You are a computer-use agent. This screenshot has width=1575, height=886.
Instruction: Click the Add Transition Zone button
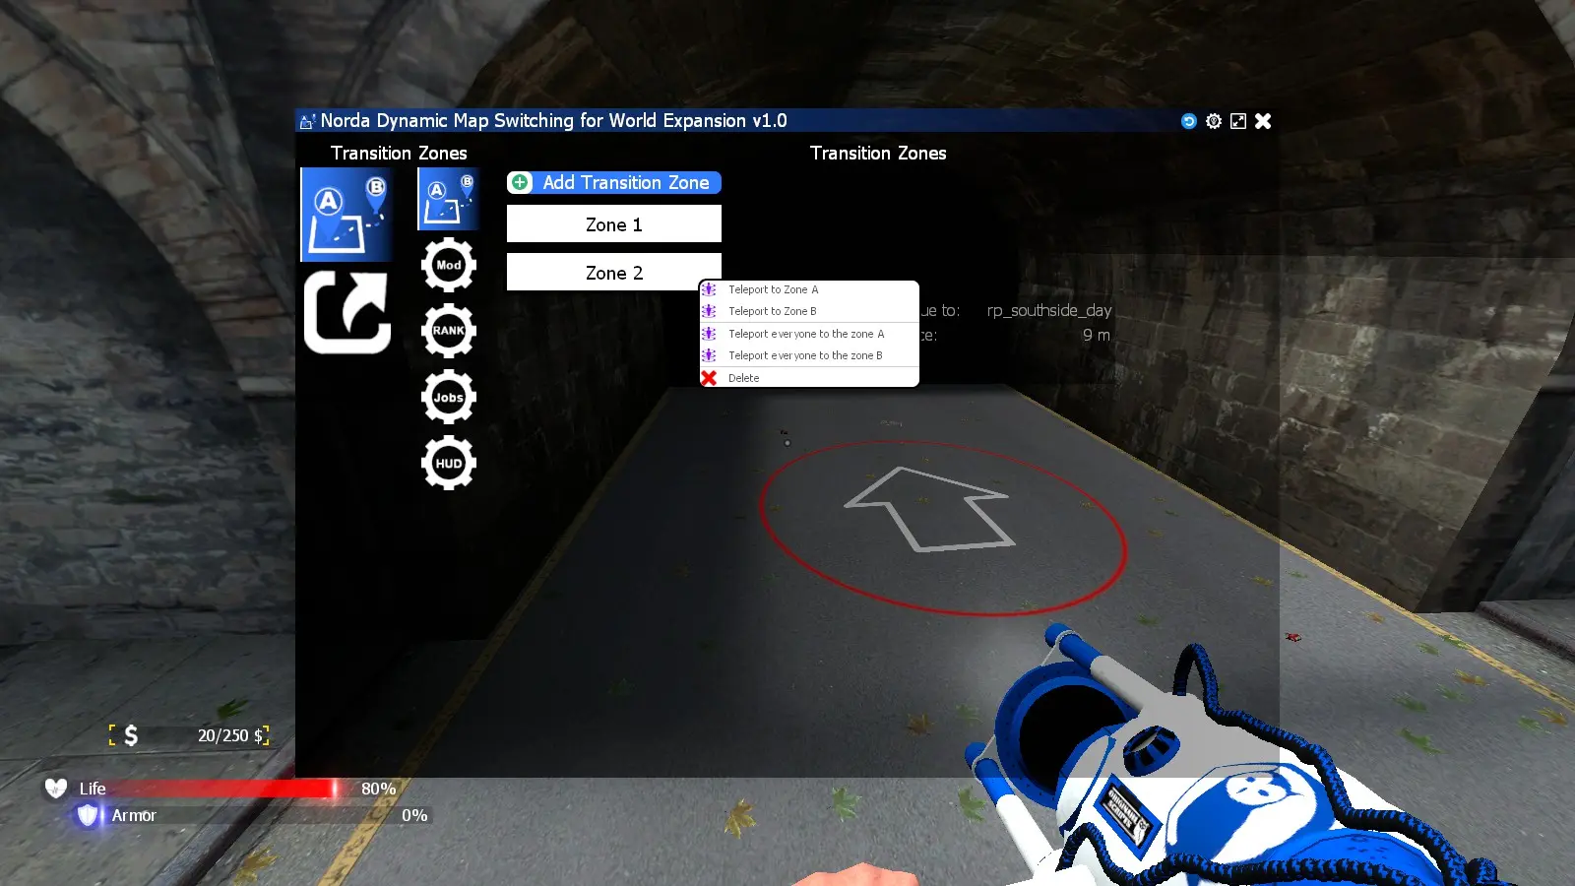(x=614, y=183)
